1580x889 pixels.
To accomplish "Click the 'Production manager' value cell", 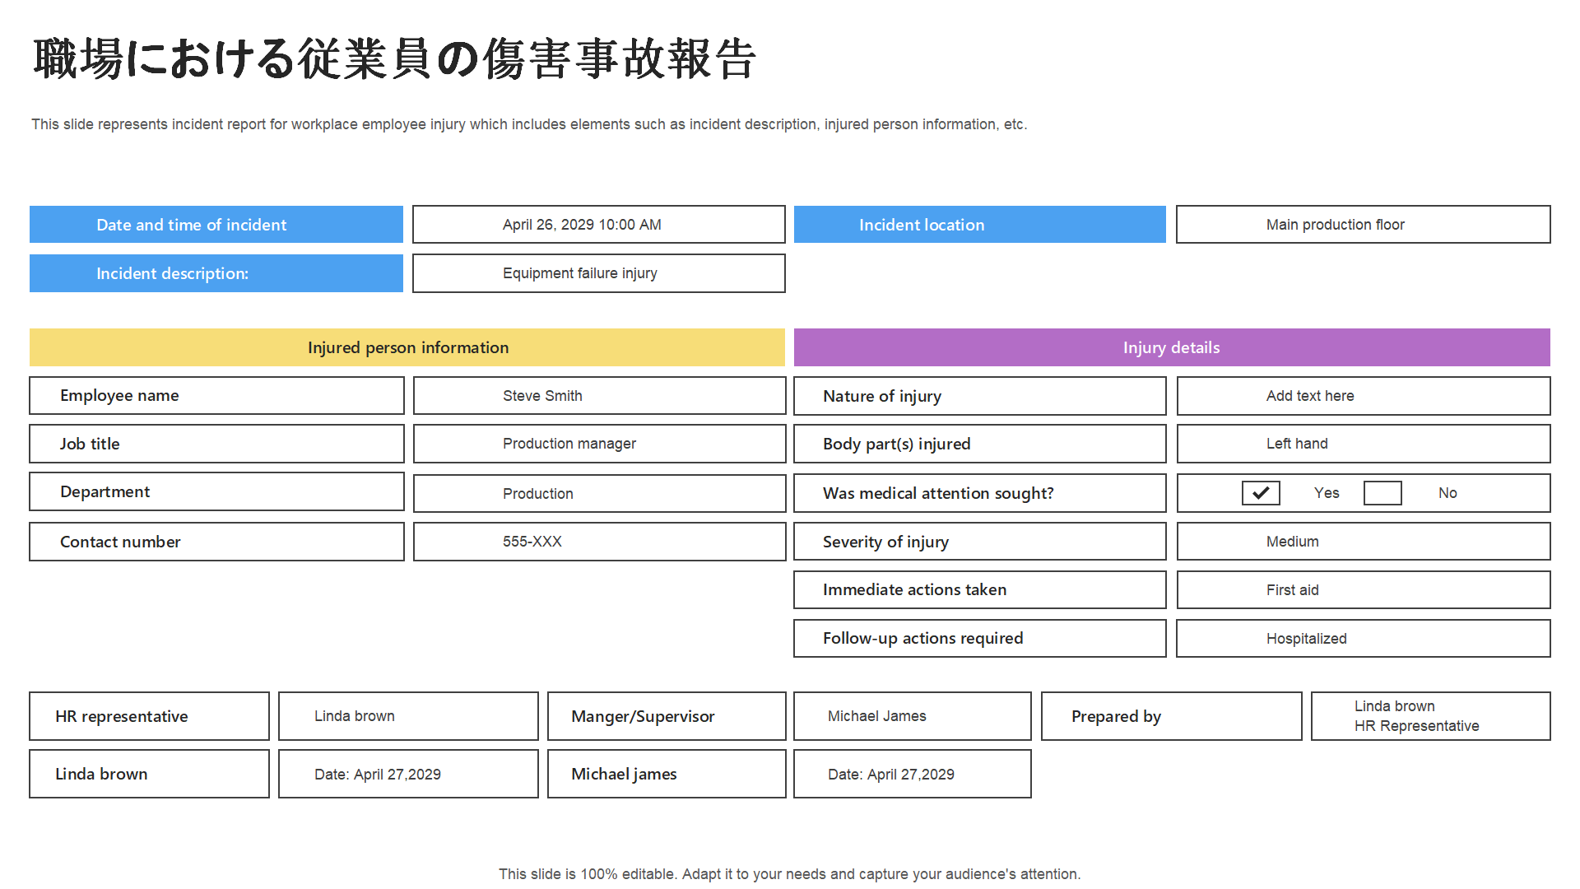I will pyautogui.click(x=600, y=444).
